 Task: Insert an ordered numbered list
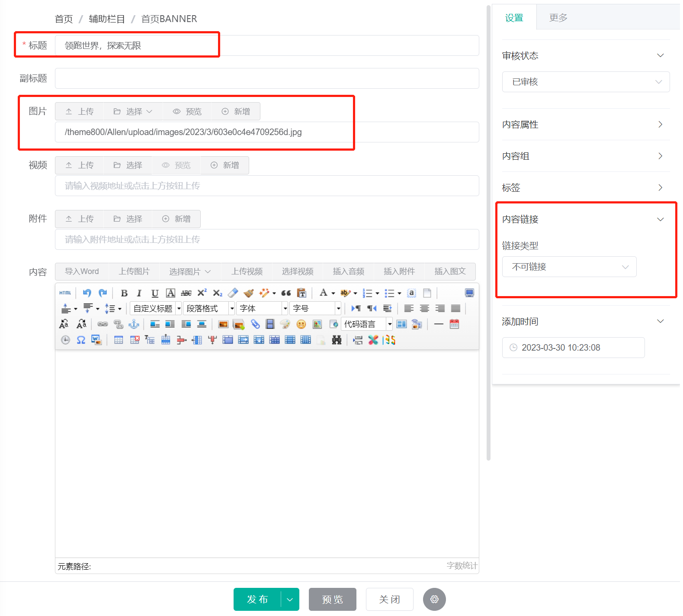(x=367, y=293)
